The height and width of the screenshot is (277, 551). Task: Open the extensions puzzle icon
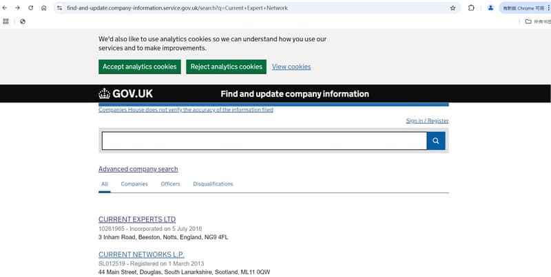471,8
